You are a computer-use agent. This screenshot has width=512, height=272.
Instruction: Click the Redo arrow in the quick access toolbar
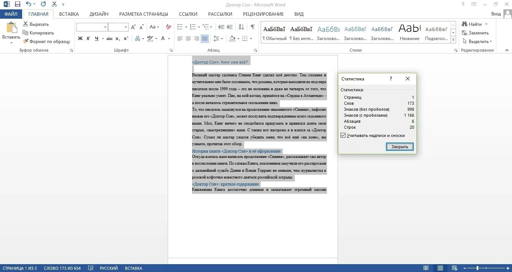click(x=43, y=4)
